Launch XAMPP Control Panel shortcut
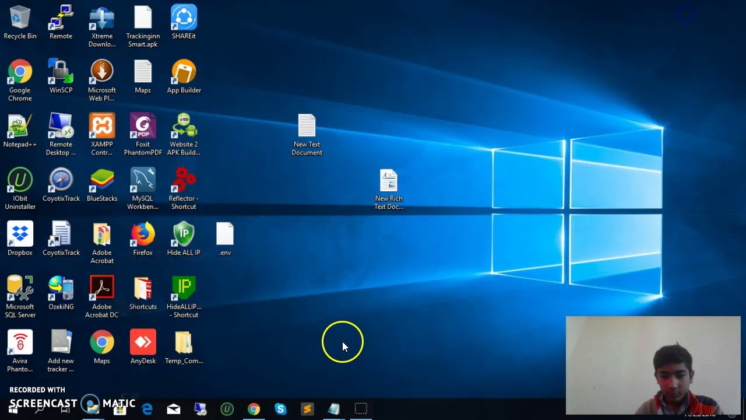 [102, 135]
